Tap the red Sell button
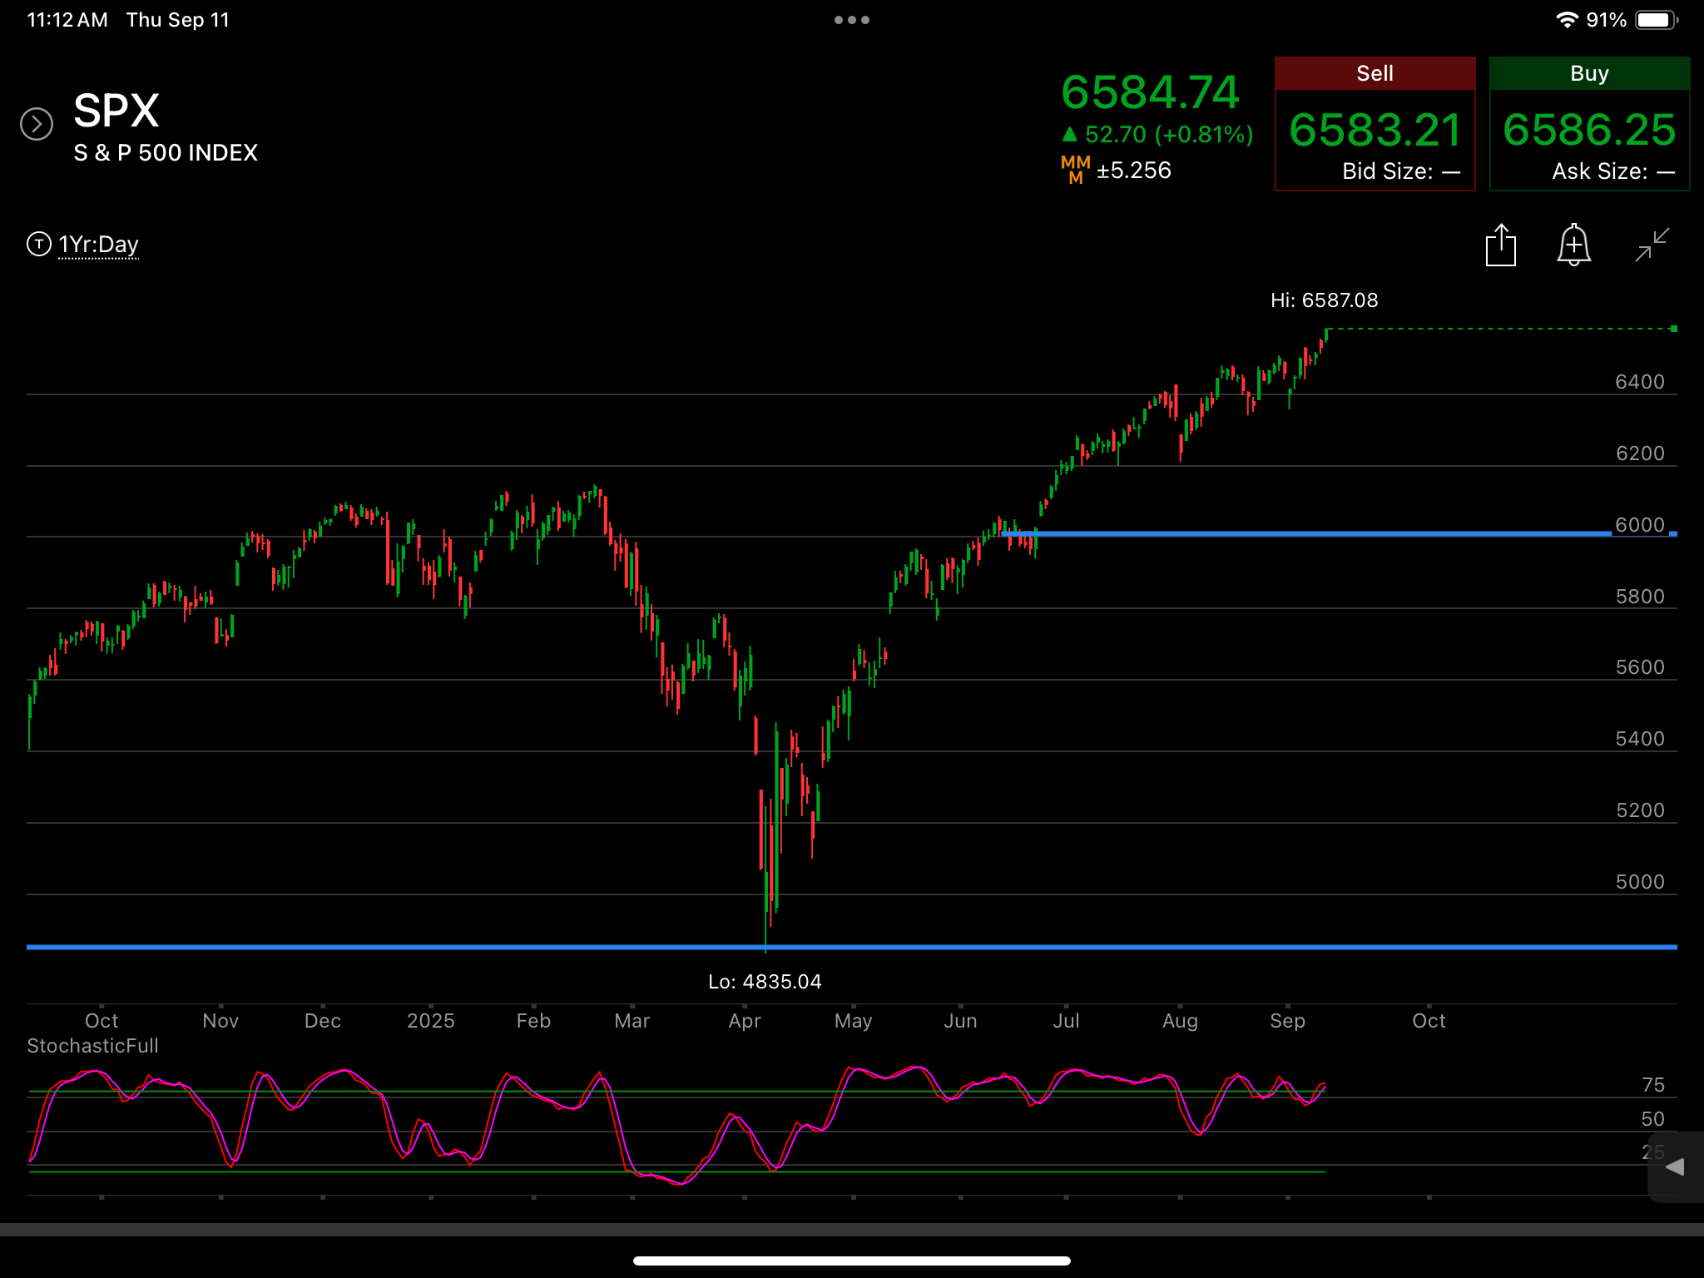The image size is (1704, 1278). click(x=1375, y=124)
